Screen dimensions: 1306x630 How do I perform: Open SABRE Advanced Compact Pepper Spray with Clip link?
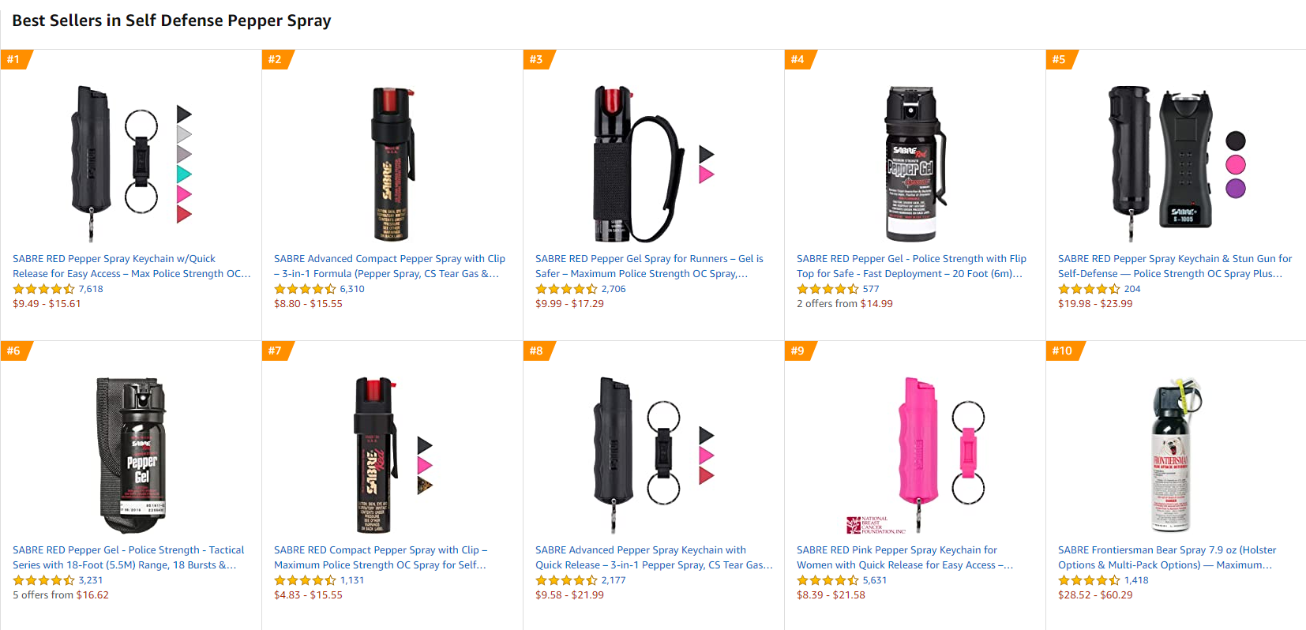tap(389, 266)
